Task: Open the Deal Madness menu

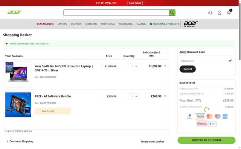Action: [x=45, y=24]
